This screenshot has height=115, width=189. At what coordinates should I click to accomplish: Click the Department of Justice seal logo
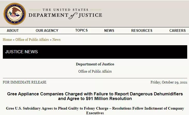point(14,14)
